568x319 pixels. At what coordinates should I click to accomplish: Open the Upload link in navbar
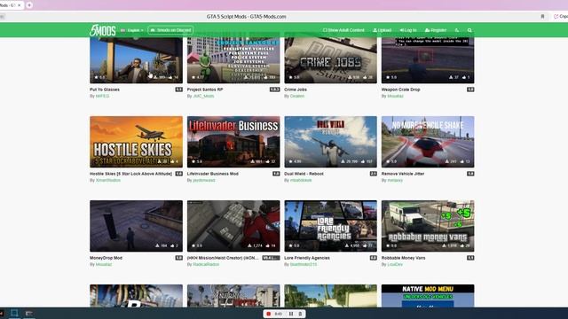(x=383, y=30)
